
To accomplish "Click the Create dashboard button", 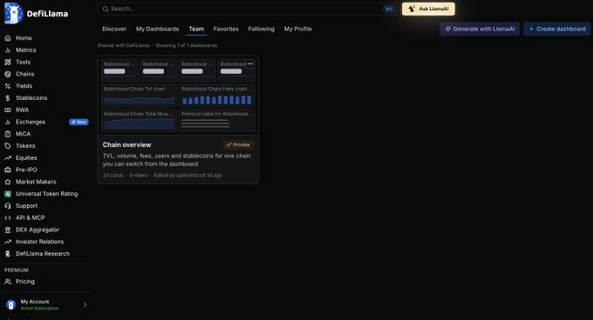I will tap(556, 29).
